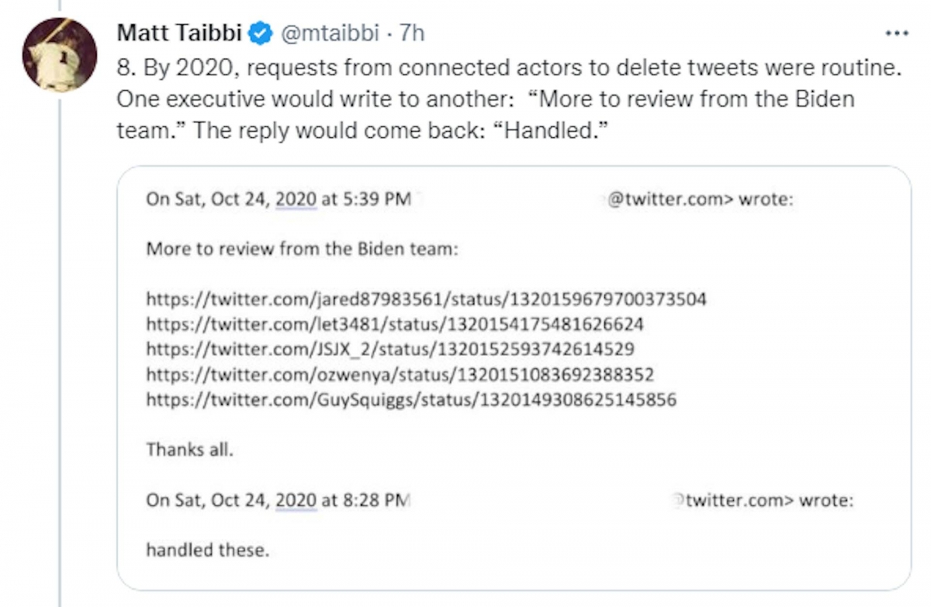Screen dimensions: 931x607
Task: Click the 'Thanks all.' text in the email
Action: click(x=189, y=450)
